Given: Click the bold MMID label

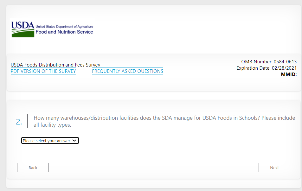Looking at the screenshot, I should click(289, 75).
